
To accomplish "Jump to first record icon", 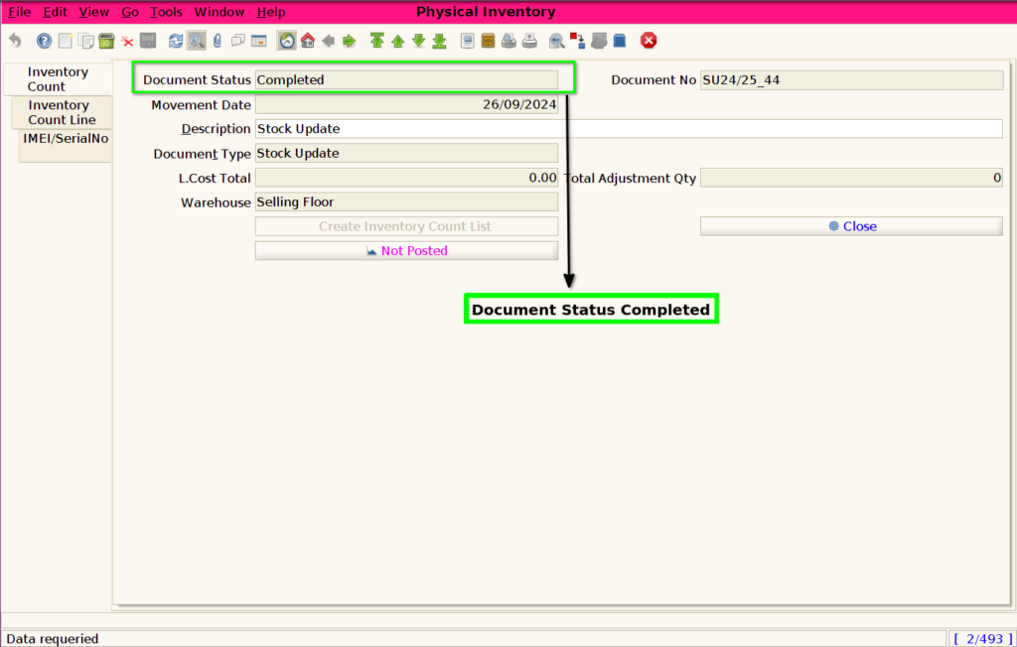I will coord(376,41).
